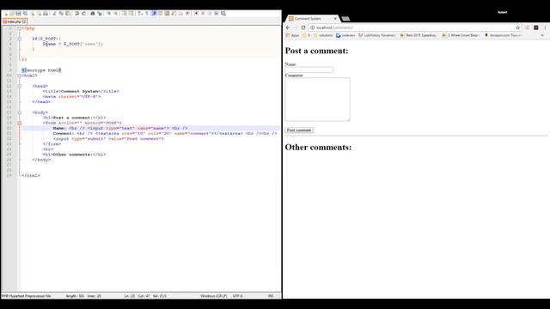This screenshot has width=550, height=309.
Task: Collapse the <?php block fold marker
Action: coord(20,28)
